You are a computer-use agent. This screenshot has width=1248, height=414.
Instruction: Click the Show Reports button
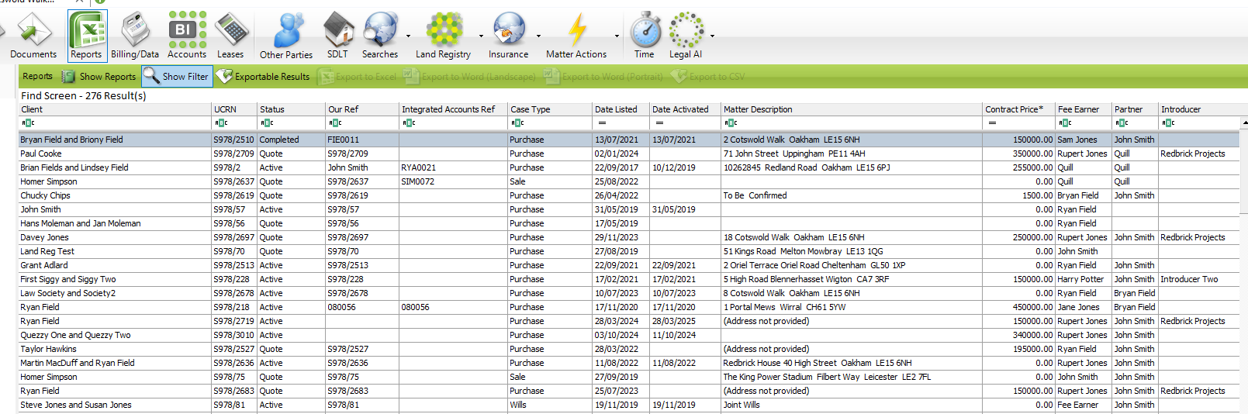click(99, 77)
